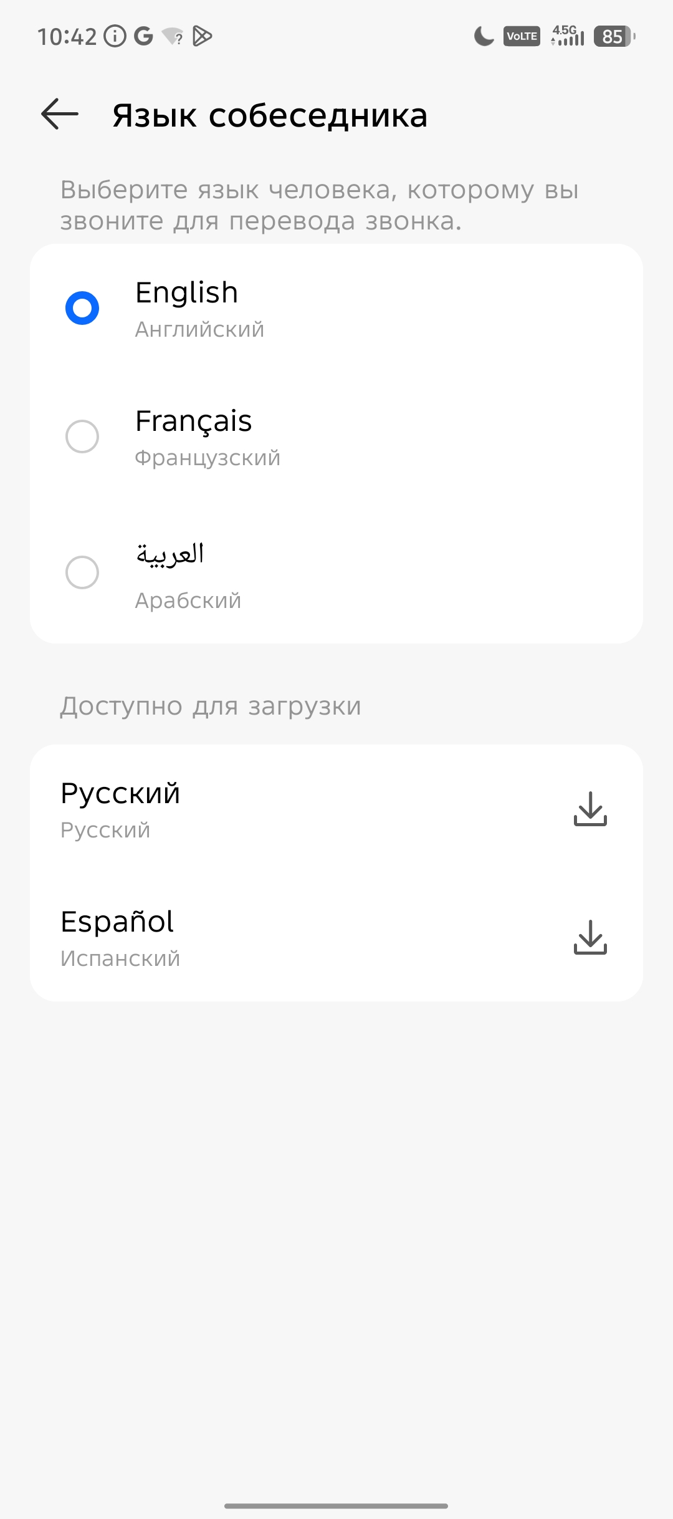Image resolution: width=673 pixels, height=1519 pixels.
Task: Tap the Do Not Disturb moon icon
Action: tap(484, 36)
